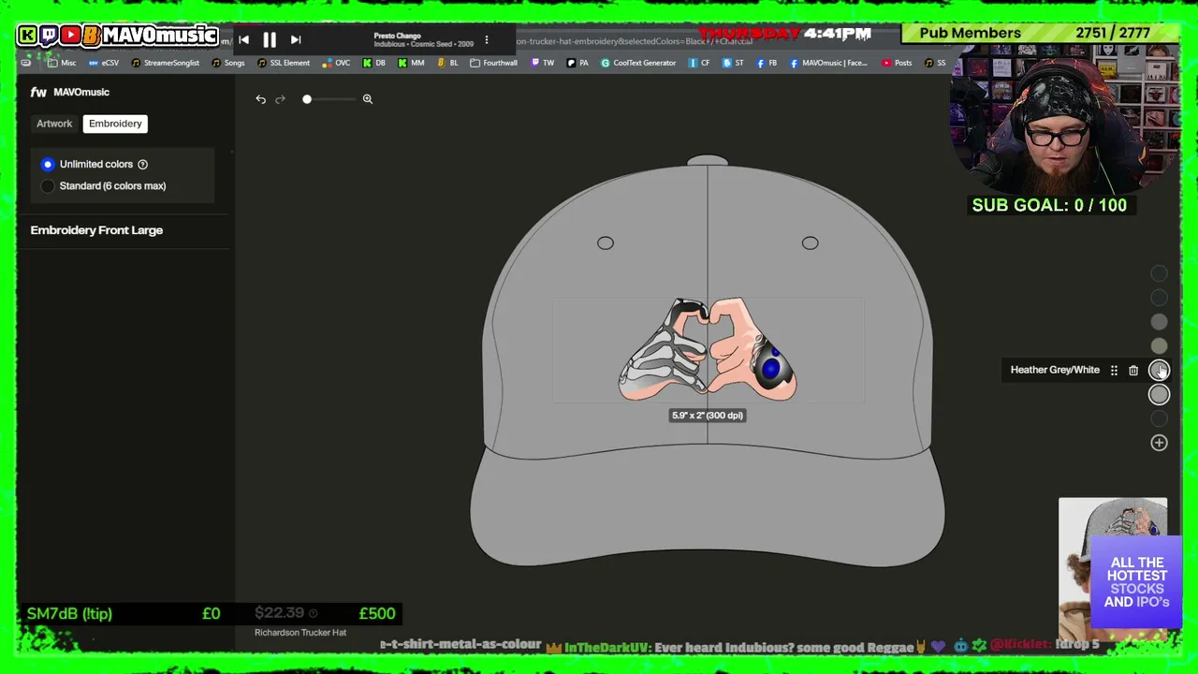Skip to the previous track
This screenshot has width=1198, height=674.
243,39
